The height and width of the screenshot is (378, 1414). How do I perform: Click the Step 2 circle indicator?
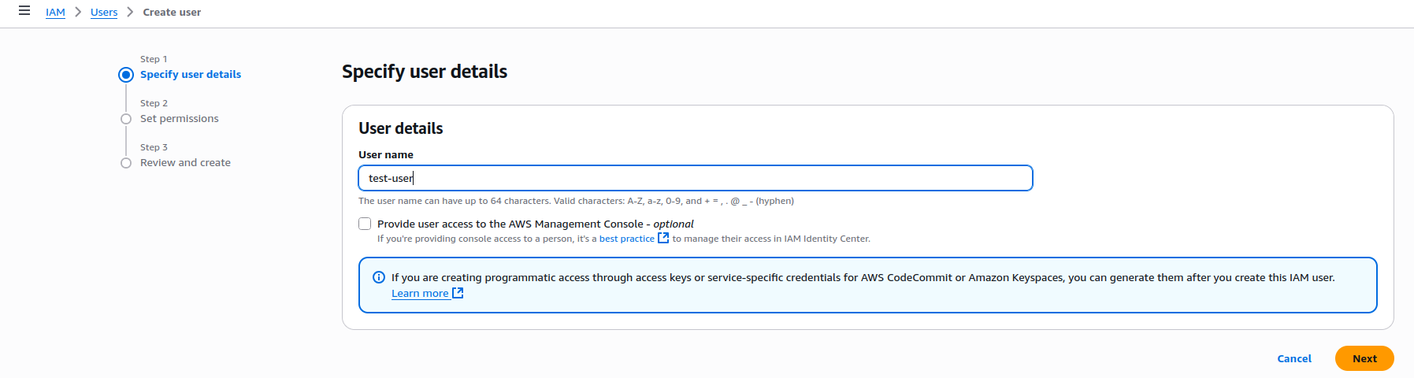click(x=126, y=119)
